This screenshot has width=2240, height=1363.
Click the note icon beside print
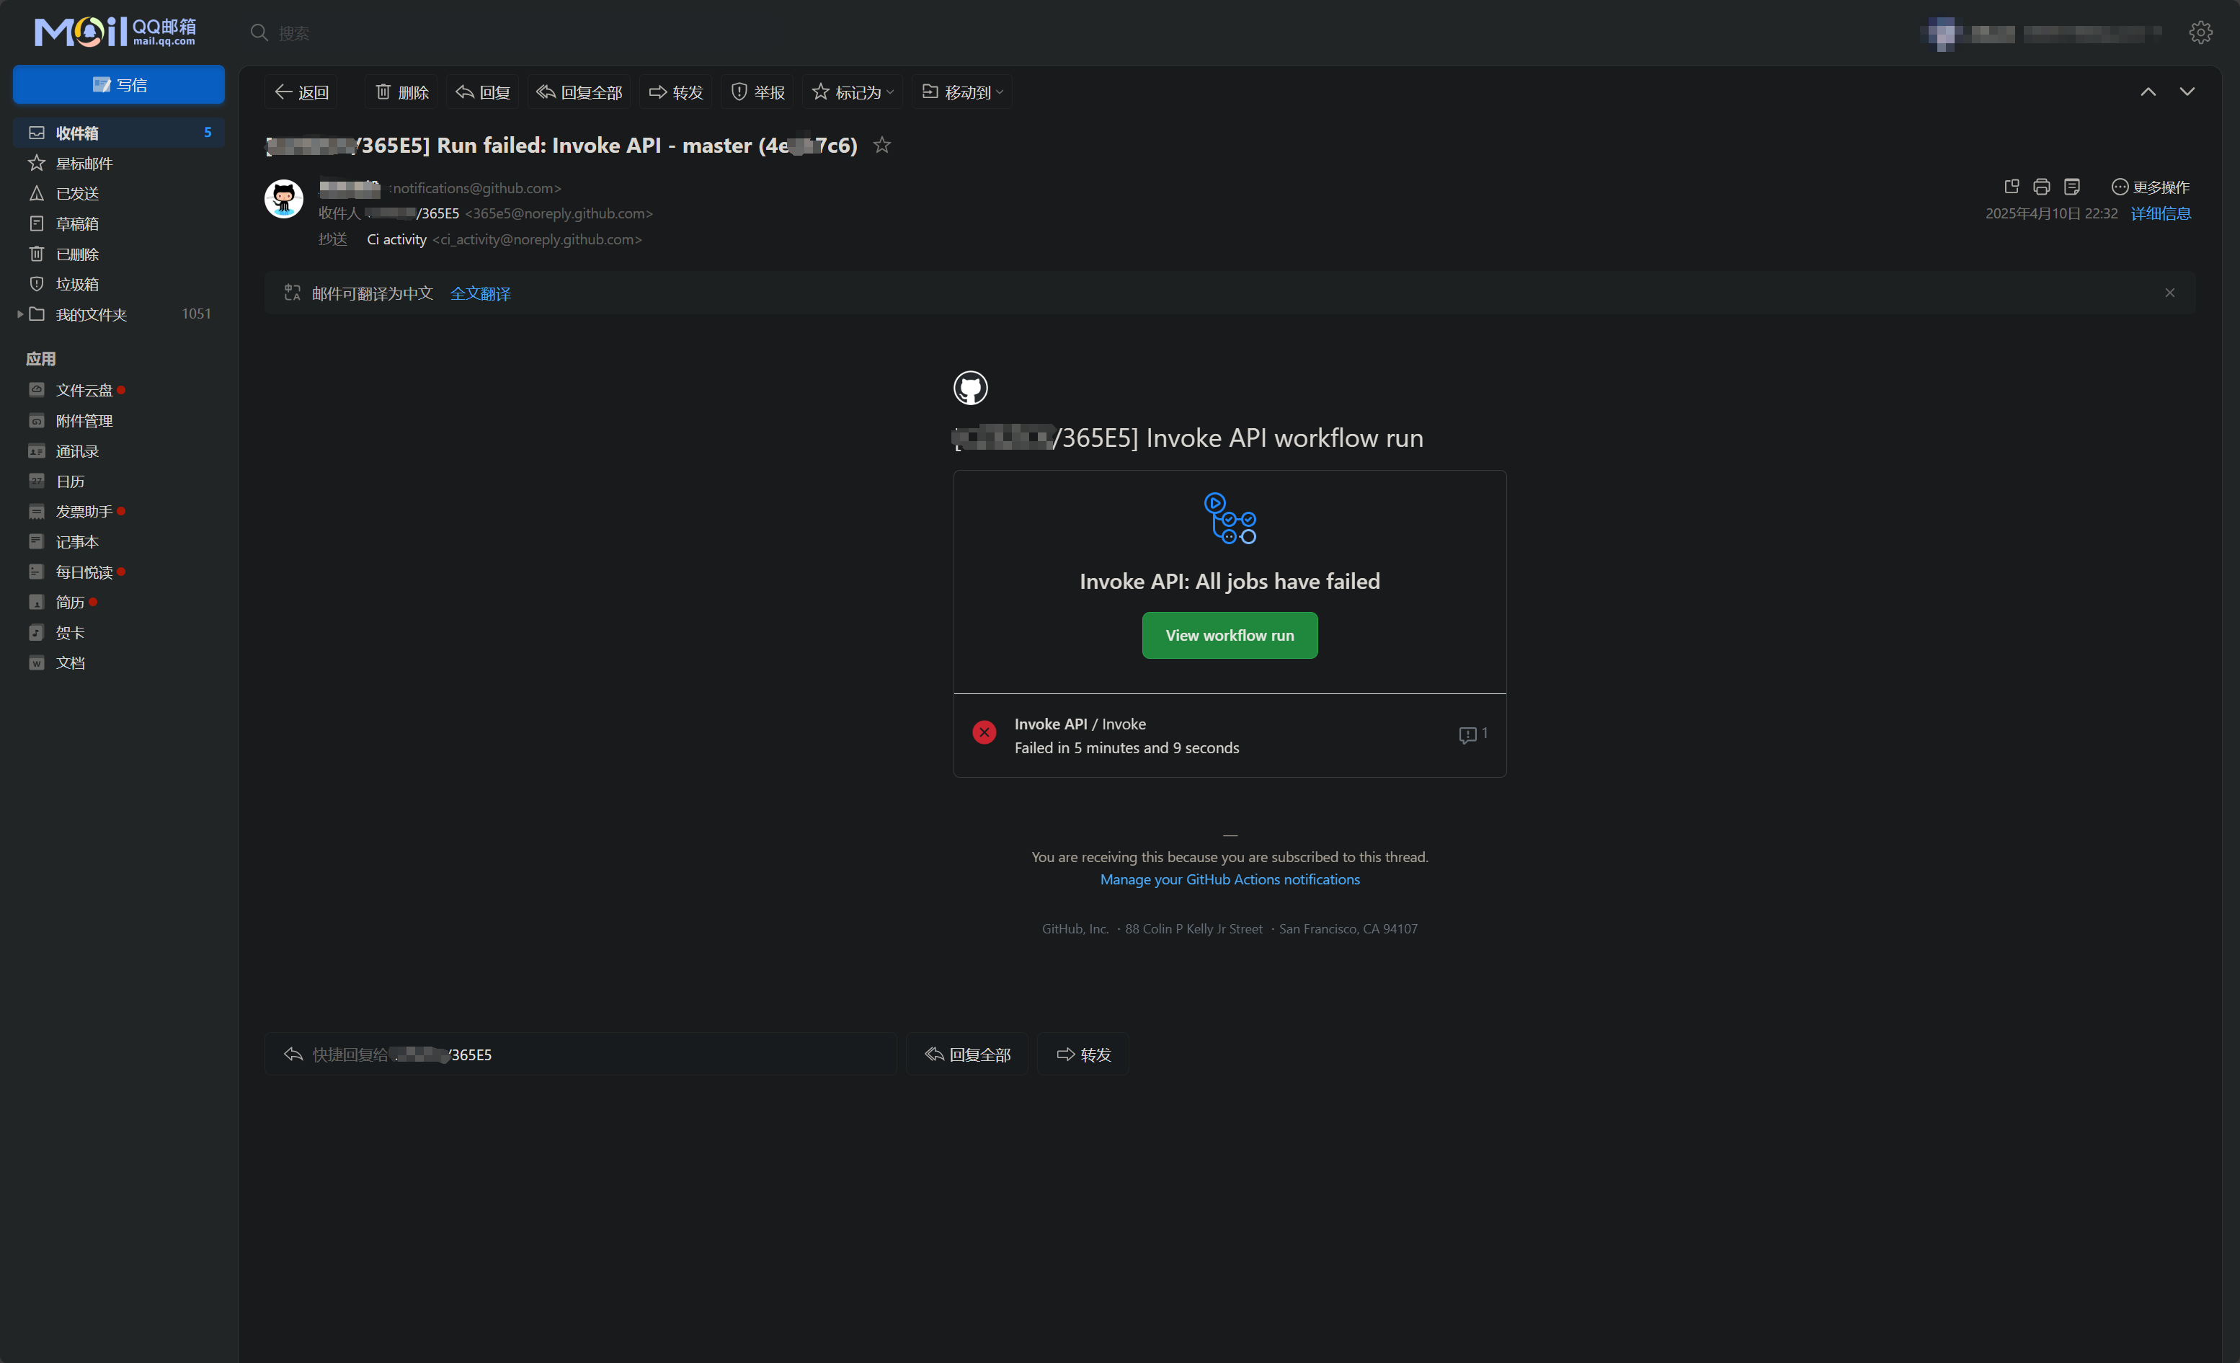pos(2072,187)
